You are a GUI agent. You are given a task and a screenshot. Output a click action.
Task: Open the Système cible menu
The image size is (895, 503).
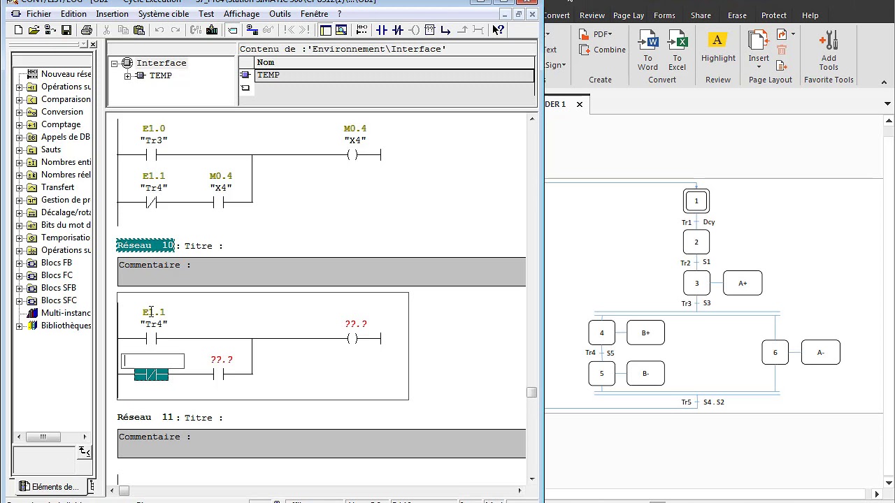pos(164,14)
